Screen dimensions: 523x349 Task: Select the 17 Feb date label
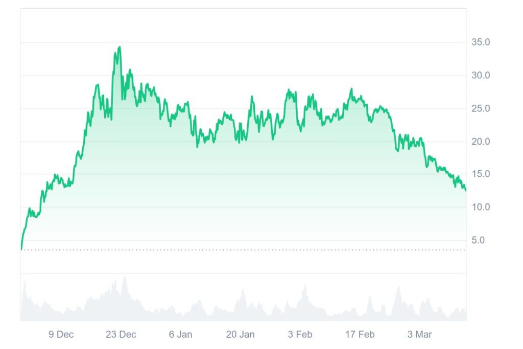pos(360,335)
